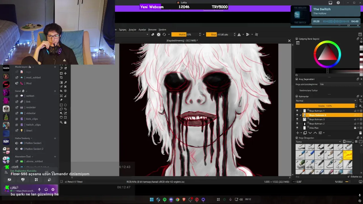
Task: Open the Tümü brush tag dropdown
Action: pos(318,142)
